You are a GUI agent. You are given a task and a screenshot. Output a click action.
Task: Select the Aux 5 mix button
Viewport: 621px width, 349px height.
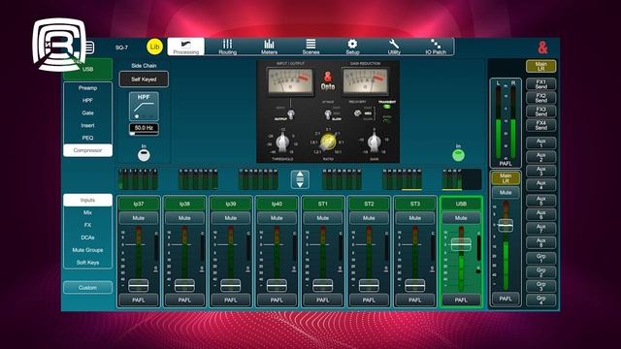click(541, 201)
